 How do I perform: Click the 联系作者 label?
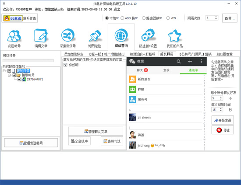click(x=29, y=18)
